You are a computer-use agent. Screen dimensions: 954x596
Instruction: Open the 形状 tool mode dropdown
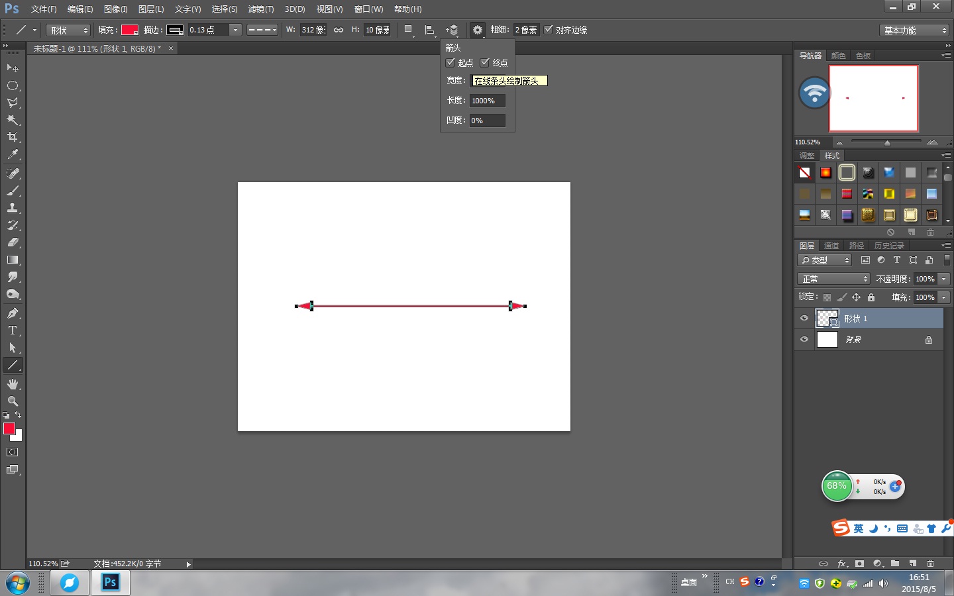[x=68, y=30]
